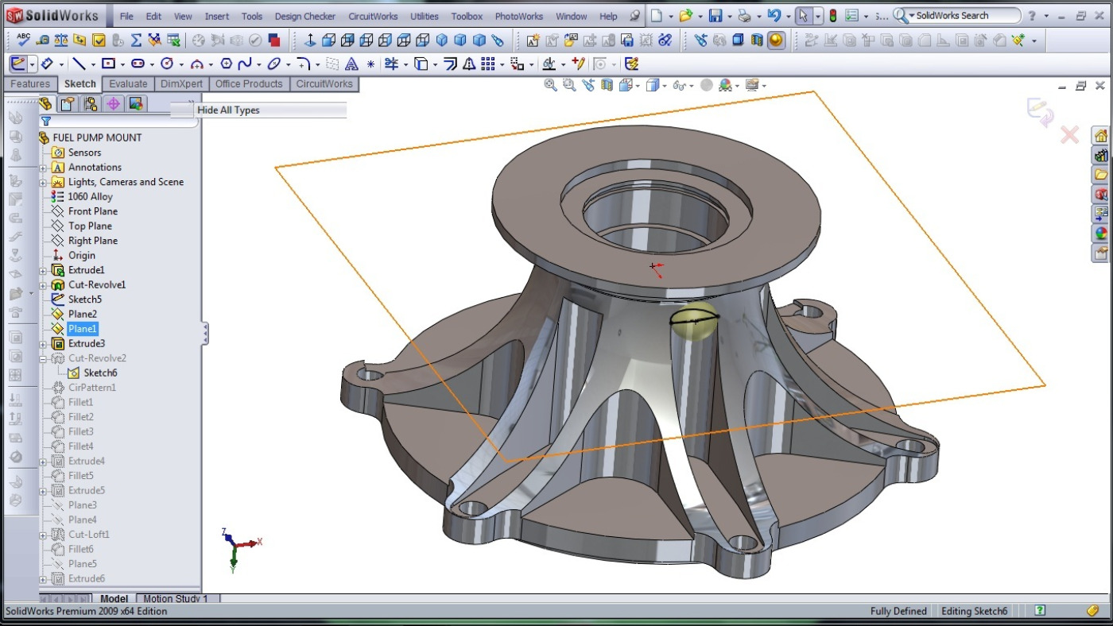Select the Sketch Fillet tool

point(303,64)
